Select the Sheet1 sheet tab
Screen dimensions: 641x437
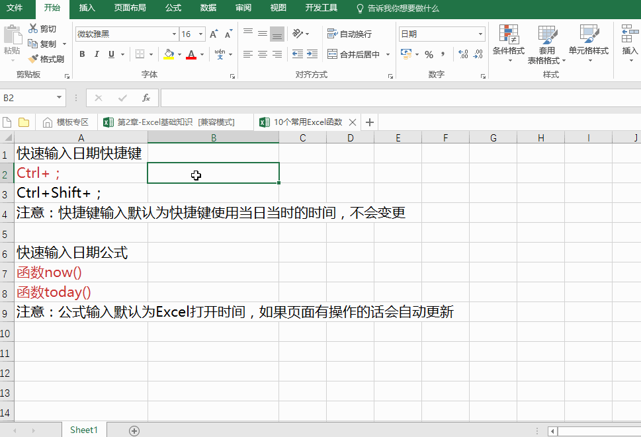coord(84,430)
